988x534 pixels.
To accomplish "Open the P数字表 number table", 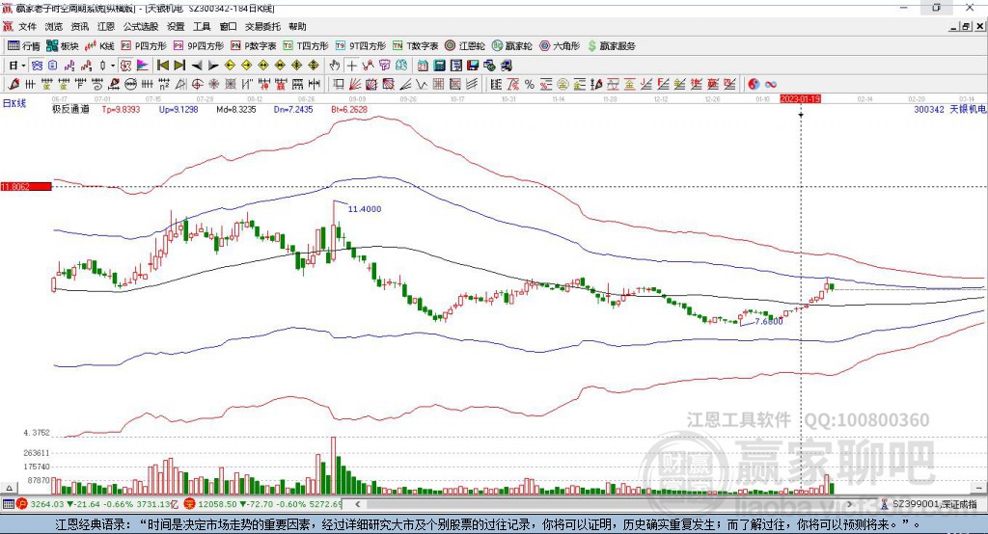I will 254,46.
